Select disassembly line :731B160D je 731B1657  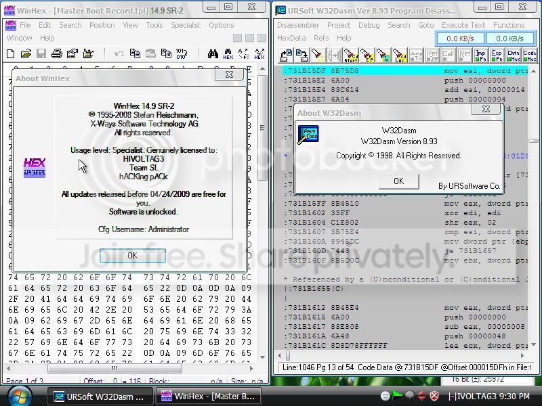(405, 250)
